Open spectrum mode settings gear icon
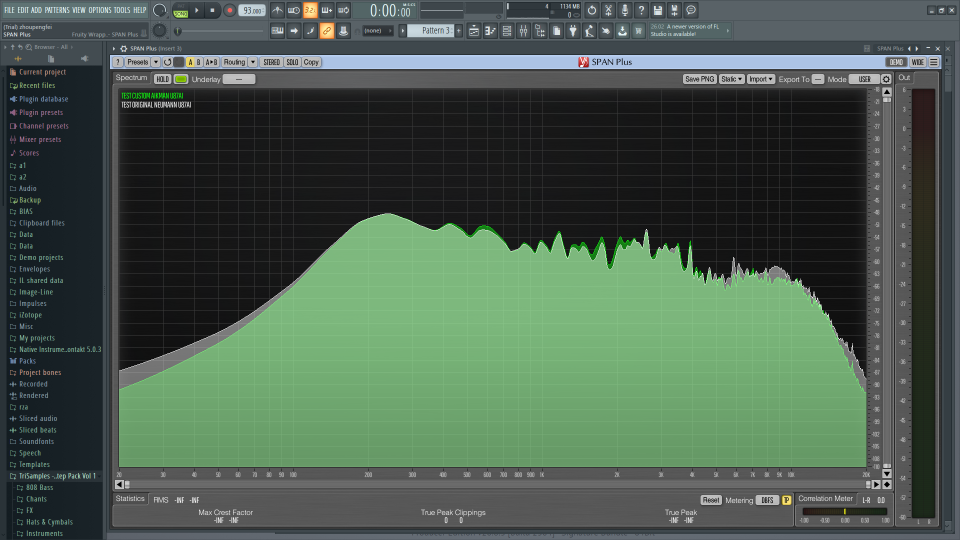960x540 pixels. point(886,79)
